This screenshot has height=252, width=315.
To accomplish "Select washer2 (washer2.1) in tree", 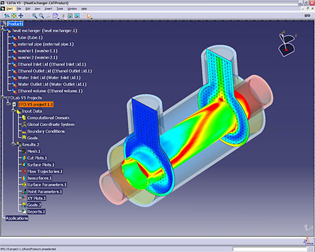I will click(x=38, y=57).
